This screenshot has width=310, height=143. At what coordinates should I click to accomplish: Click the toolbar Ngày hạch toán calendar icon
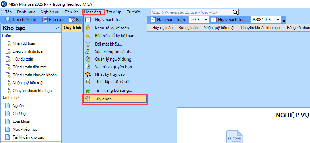tap(214, 19)
